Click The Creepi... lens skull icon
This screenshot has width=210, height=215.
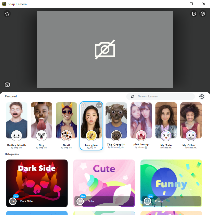click(116, 135)
